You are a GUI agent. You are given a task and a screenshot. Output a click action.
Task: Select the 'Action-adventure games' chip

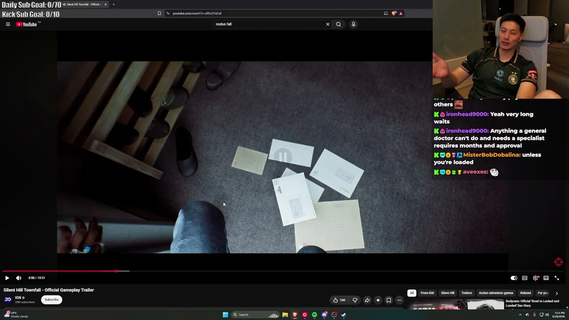(496, 293)
